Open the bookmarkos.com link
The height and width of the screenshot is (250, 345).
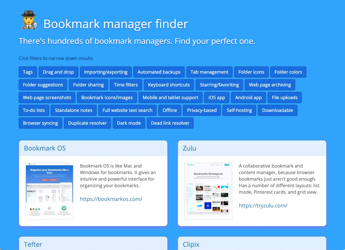coord(111,199)
